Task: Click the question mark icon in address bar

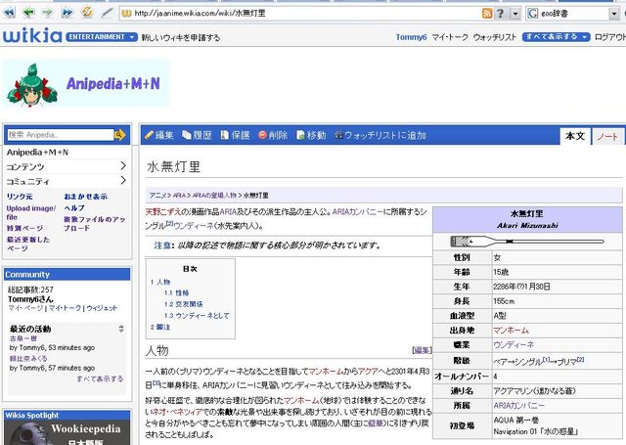Action: pos(500,14)
